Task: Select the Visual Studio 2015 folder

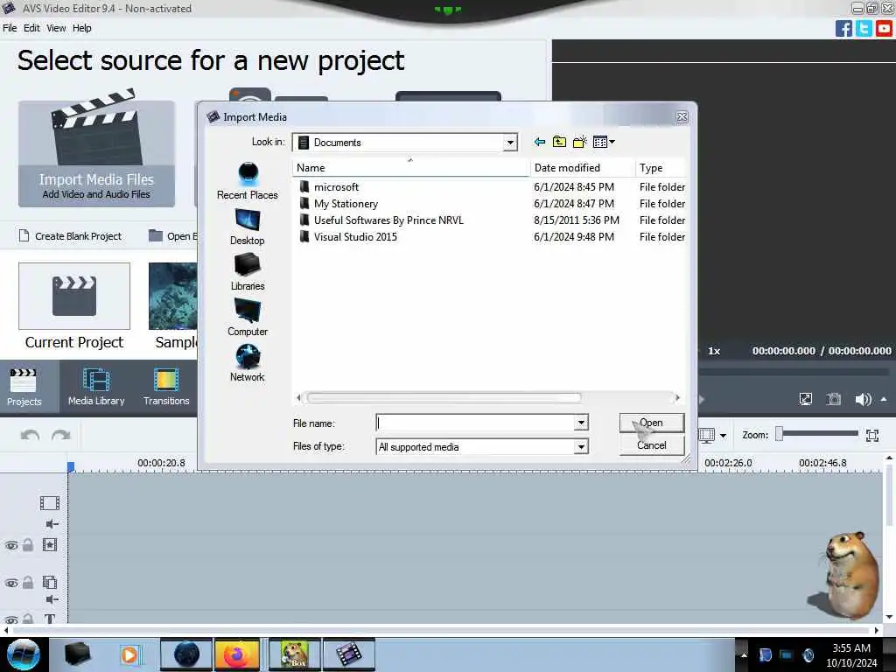Action: click(x=355, y=236)
